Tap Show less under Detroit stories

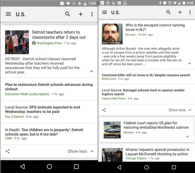coord(81,151)
